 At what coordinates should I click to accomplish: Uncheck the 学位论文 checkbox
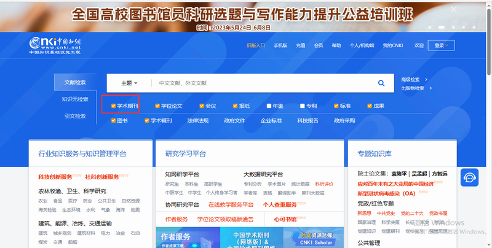click(157, 106)
